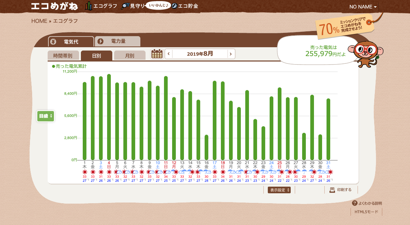Click the エコグラフ breadcrumb text
410x225 pixels.
(65, 21)
